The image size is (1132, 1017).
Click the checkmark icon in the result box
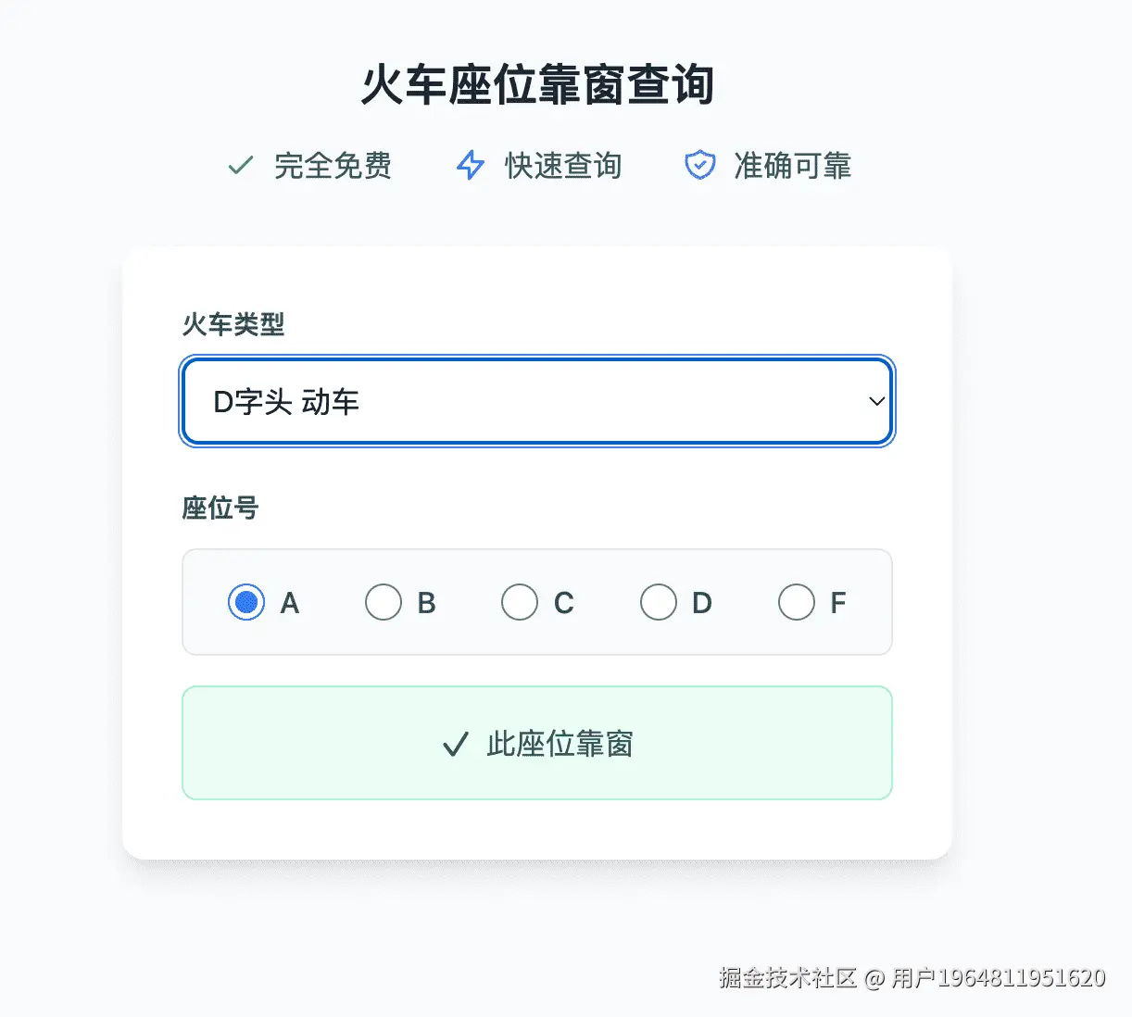455,744
